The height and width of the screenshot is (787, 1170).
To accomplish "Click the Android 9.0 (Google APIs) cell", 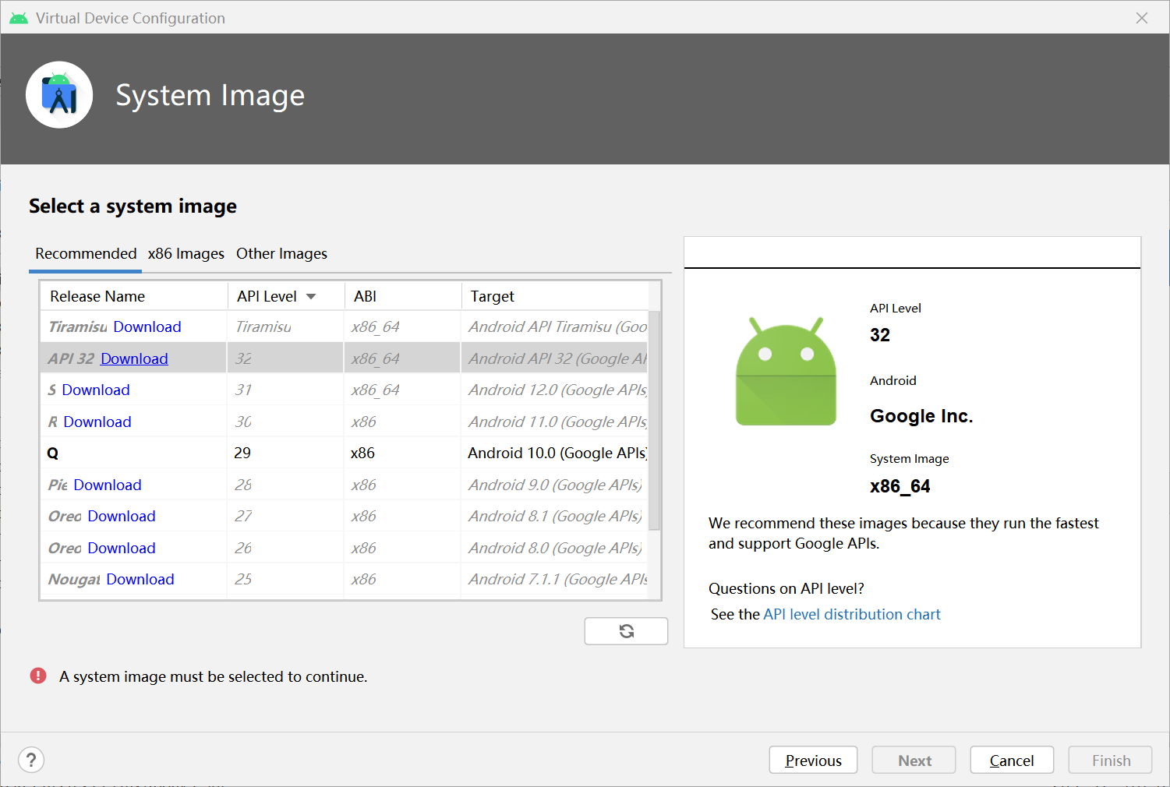I will click(555, 485).
